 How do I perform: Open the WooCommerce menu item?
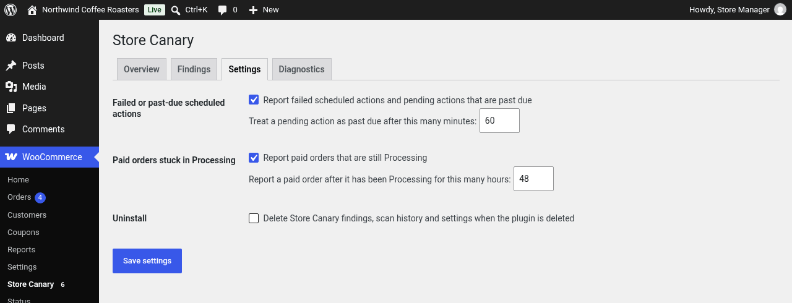point(49,157)
